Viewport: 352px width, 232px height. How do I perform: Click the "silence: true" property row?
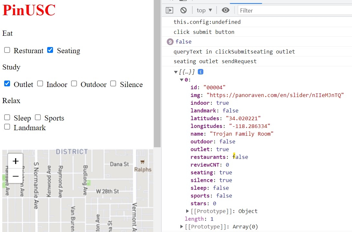click(x=211, y=180)
